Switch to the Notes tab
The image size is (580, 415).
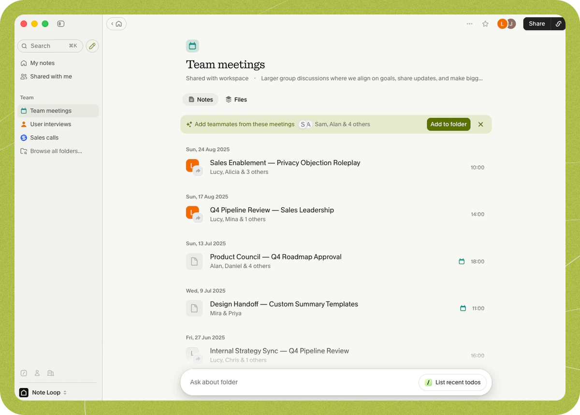coord(201,100)
